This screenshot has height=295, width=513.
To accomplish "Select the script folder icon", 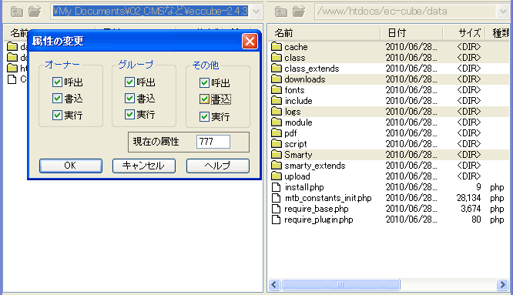I will [x=277, y=143].
